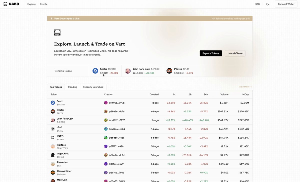Click the John Pork Coin trending icon
300x182 pixels.
click(x=128, y=71)
